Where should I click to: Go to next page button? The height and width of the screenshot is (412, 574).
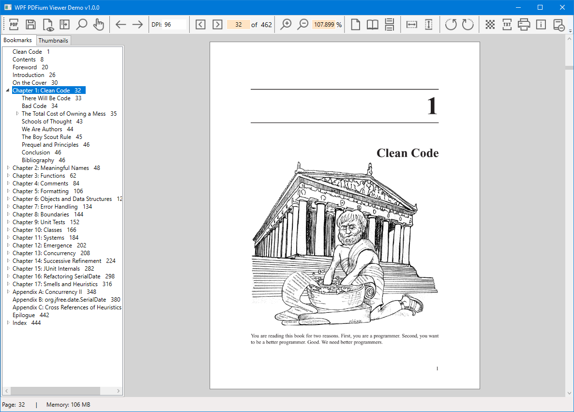click(x=217, y=25)
